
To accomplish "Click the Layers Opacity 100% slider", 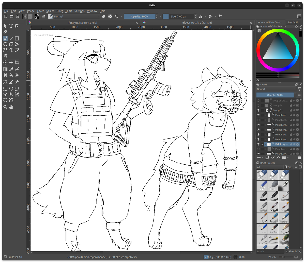I will click(275, 95).
